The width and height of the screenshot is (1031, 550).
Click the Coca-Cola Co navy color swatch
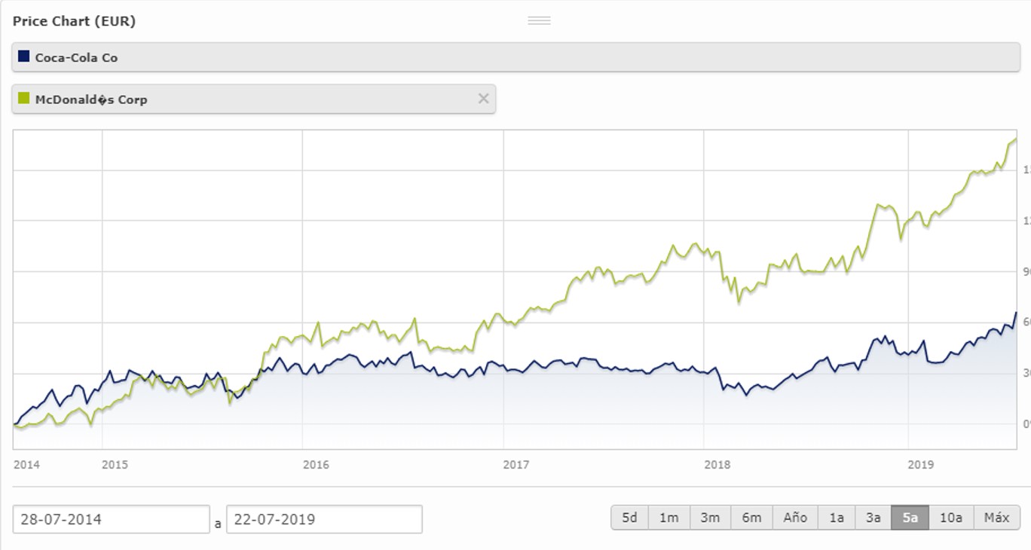23,57
